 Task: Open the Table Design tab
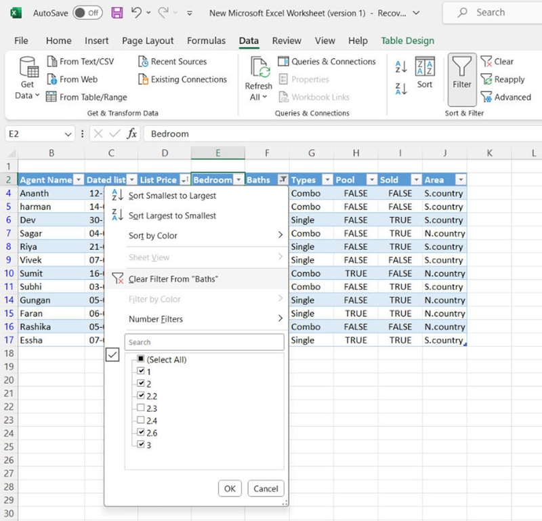click(x=408, y=41)
